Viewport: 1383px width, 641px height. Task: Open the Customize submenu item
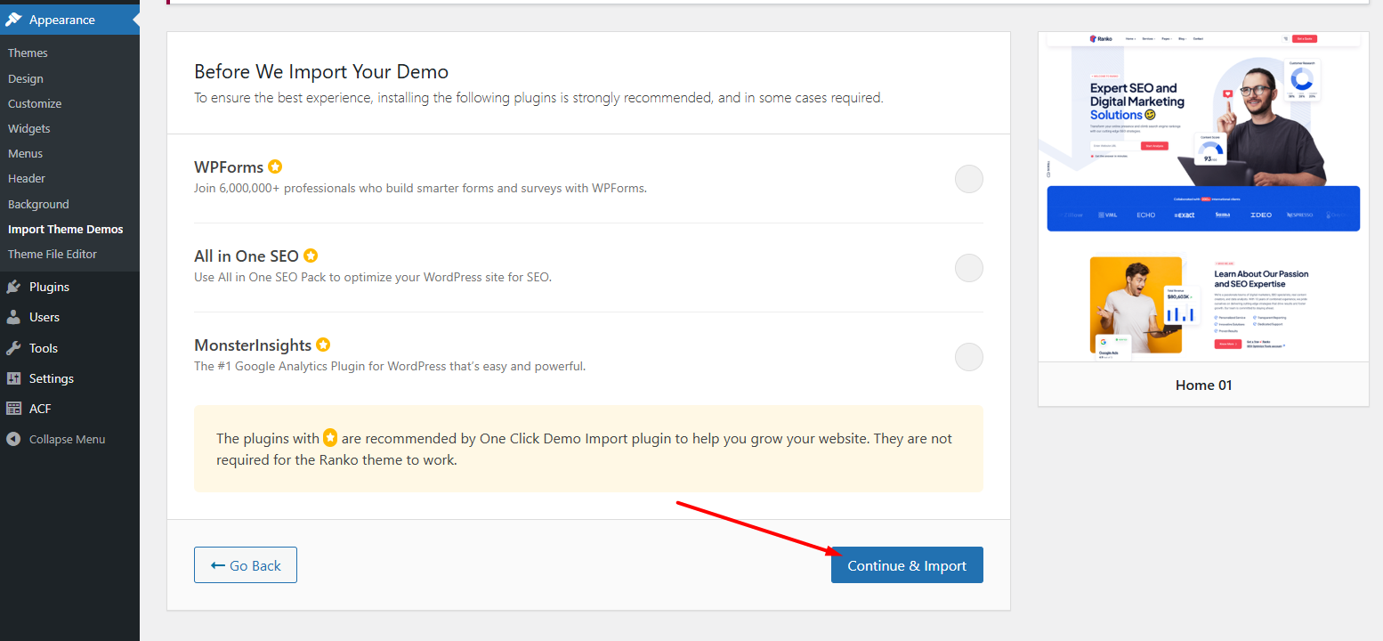coord(35,103)
